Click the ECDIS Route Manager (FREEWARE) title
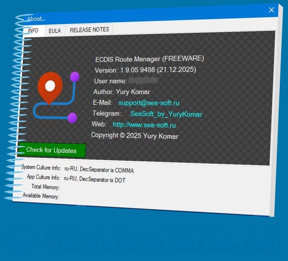 point(150,59)
